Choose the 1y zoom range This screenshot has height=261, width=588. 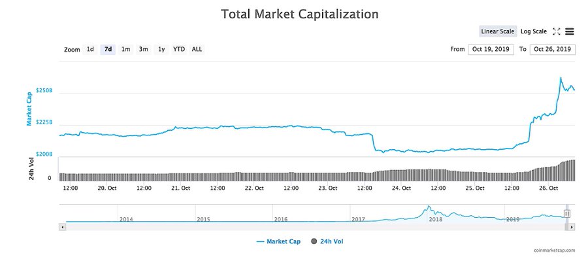161,49
